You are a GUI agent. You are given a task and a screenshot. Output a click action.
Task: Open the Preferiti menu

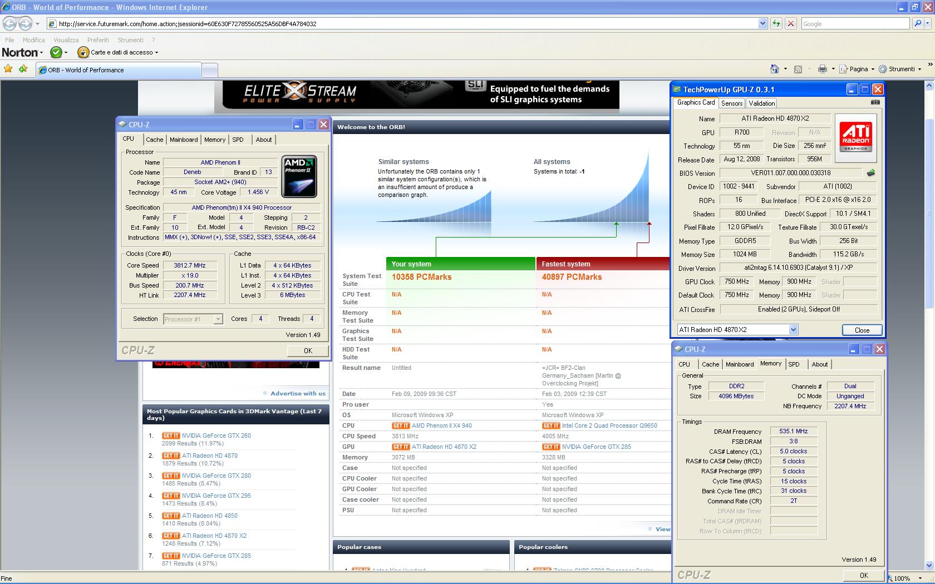(x=98, y=40)
